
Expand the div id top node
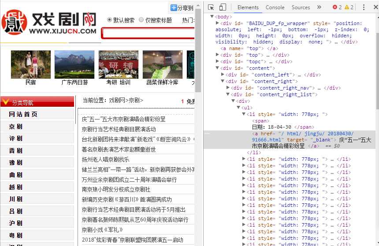pyautogui.click(x=217, y=54)
